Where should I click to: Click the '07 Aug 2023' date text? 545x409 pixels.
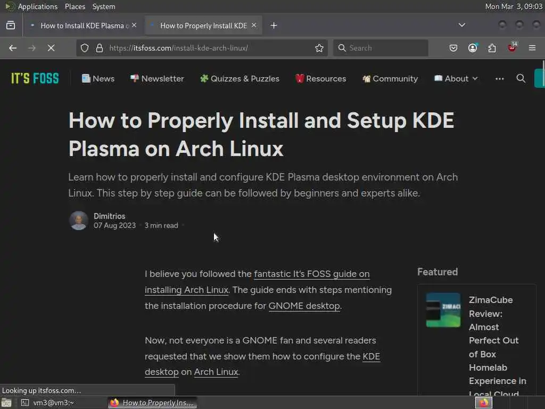pos(114,226)
